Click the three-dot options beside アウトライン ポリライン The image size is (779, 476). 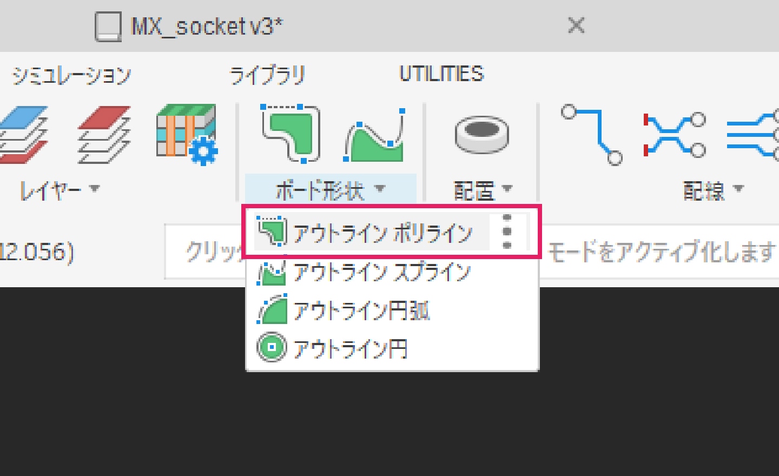point(507,232)
